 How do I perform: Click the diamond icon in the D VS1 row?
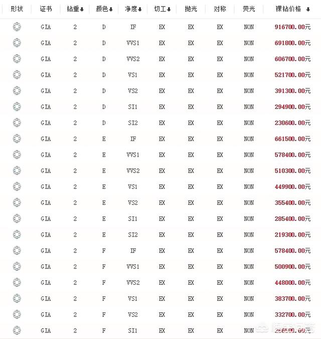point(17,75)
